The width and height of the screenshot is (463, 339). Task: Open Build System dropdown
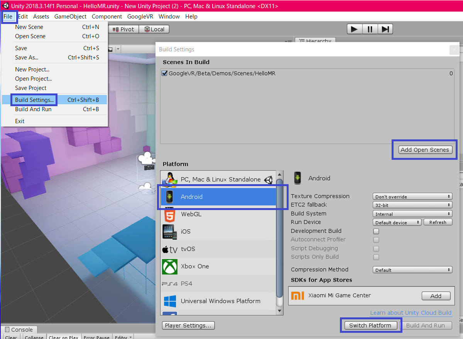[412, 214]
